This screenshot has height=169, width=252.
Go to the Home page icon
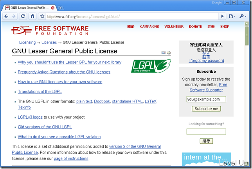pos(32,16)
